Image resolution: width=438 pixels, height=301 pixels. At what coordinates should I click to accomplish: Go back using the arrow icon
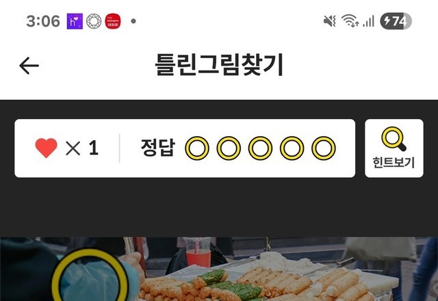pyautogui.click(x=29, y=66)
